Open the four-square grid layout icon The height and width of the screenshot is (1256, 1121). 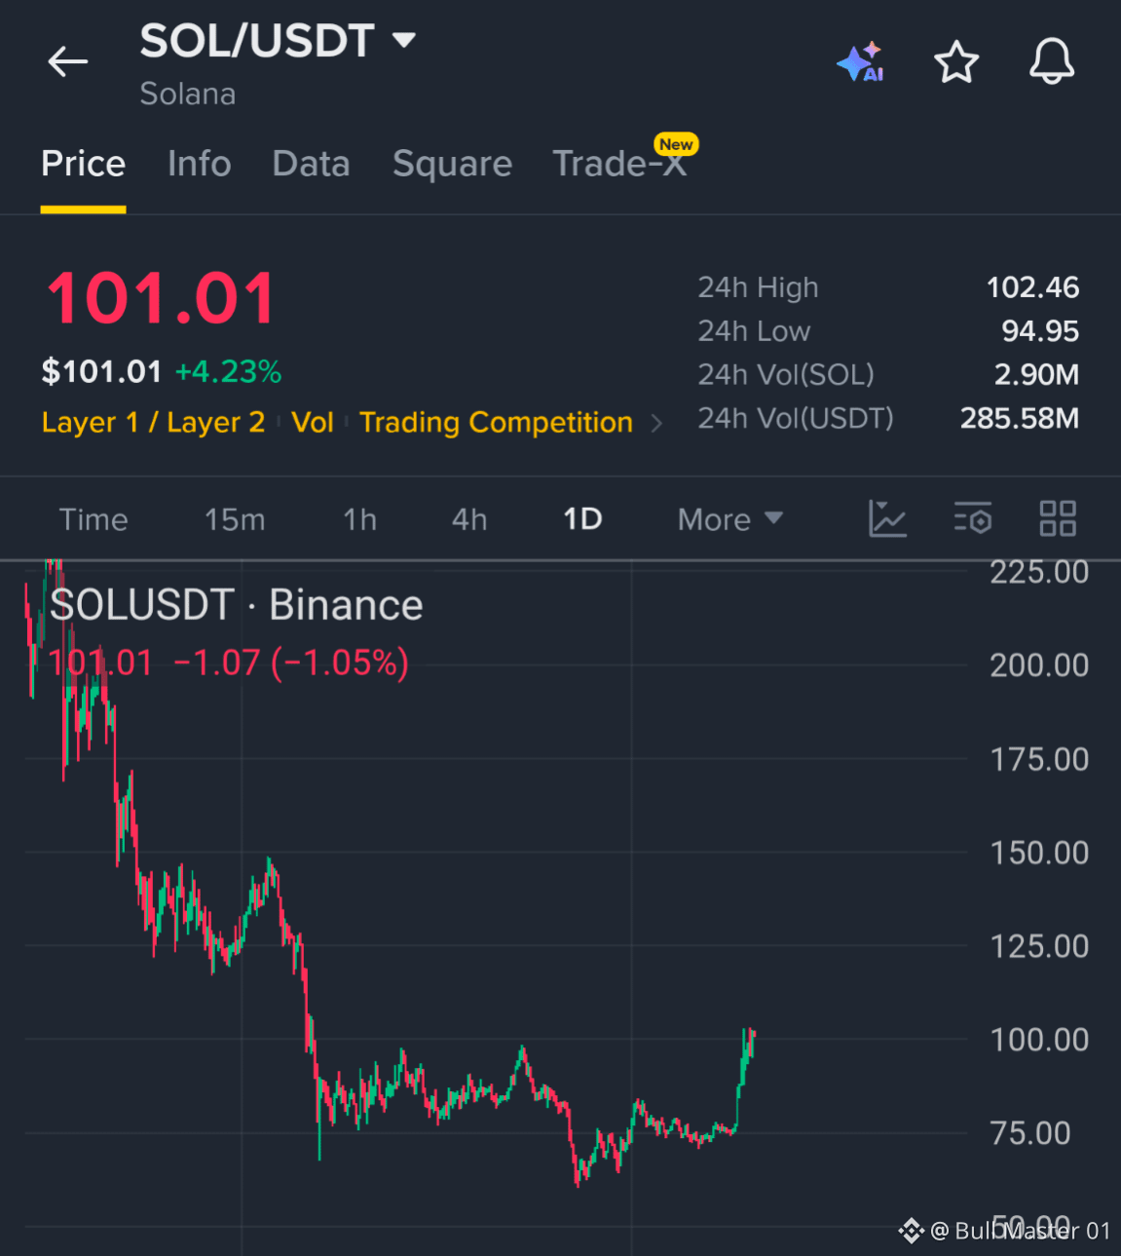pyautogui.click(x=1058, y=518)
